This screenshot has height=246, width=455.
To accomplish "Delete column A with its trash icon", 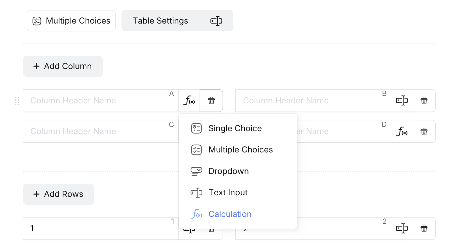I will (x=211, y=101).
